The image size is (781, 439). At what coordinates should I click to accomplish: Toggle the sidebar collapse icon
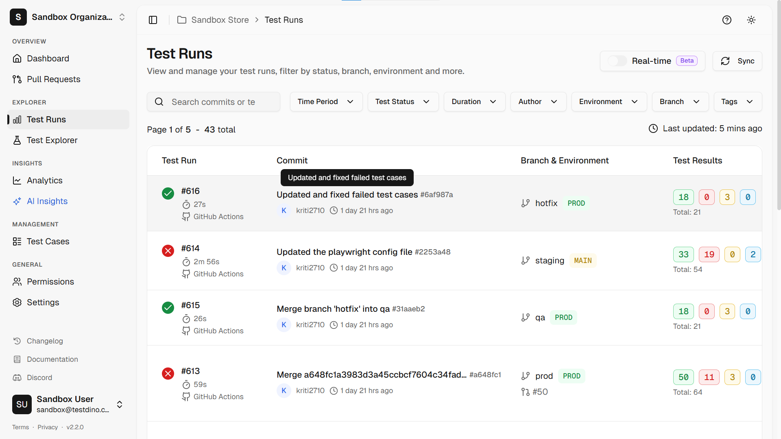point(153,20)
